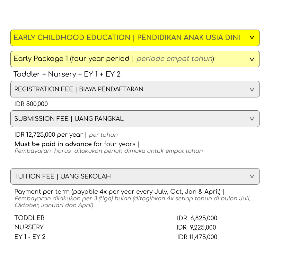The width and height of the screenshot is (308, 255).
Task: Click the Submission Fee chevron arrow
Action: pyautogui.click(x=252, y=119)
